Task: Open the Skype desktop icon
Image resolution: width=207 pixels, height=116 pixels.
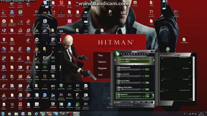Action: tap(28, 50)
